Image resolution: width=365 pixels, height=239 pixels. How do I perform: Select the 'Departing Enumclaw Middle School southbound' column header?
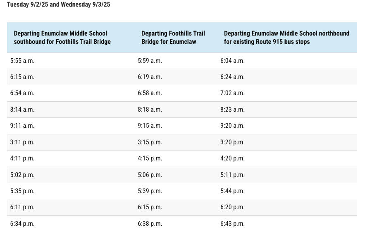(62, 37)
